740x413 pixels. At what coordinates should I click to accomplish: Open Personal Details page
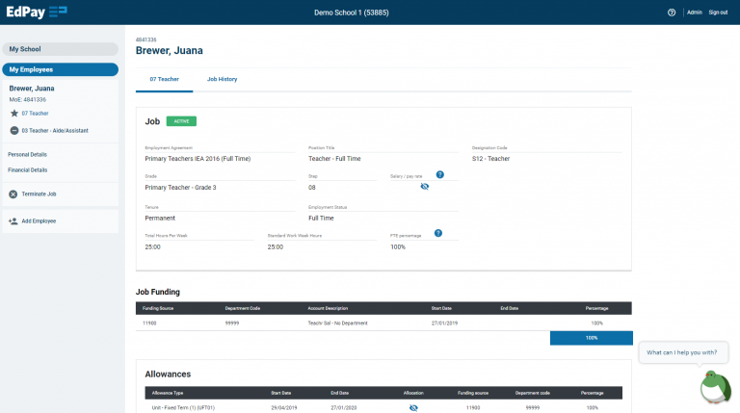[x=27, y=155]
